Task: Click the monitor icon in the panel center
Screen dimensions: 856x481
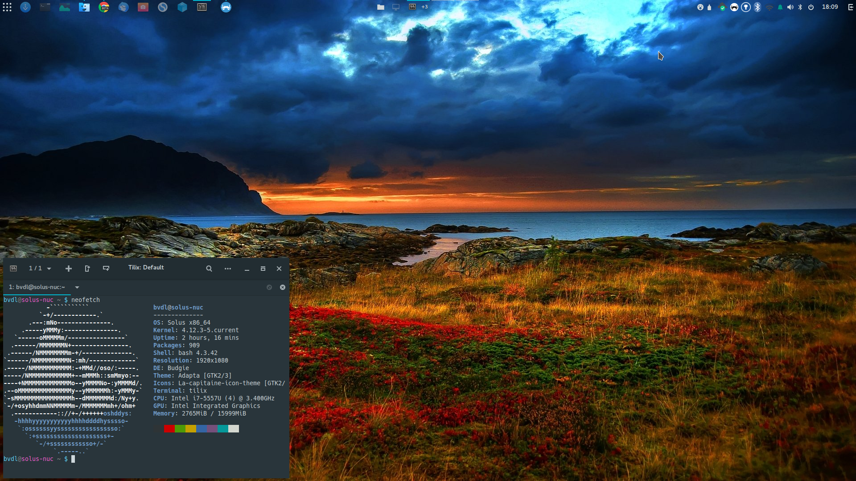Action: 396,7
